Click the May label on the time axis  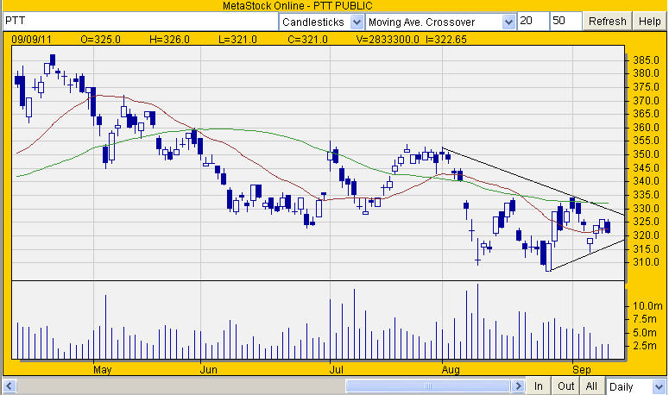(103, 369)
